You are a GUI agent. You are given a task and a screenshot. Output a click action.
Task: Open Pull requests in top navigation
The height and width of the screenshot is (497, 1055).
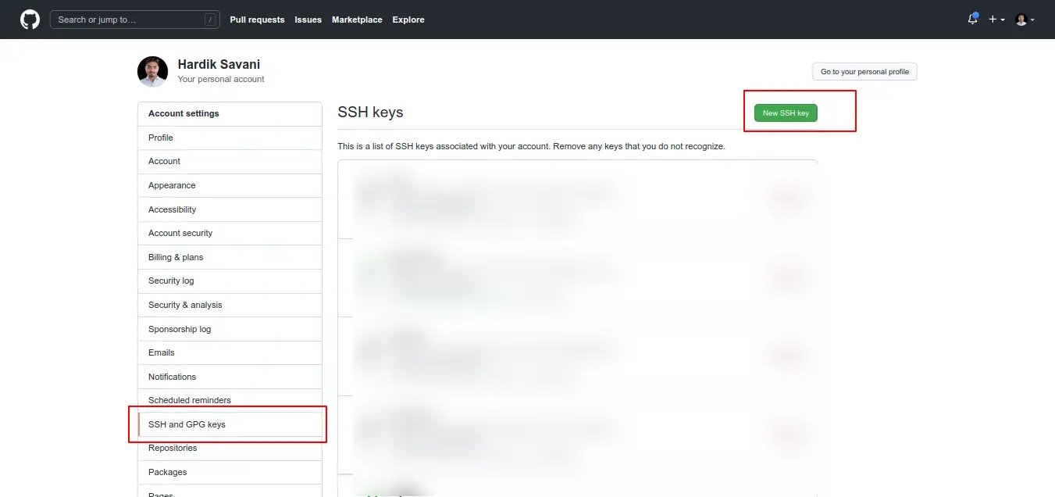[257, 20]
